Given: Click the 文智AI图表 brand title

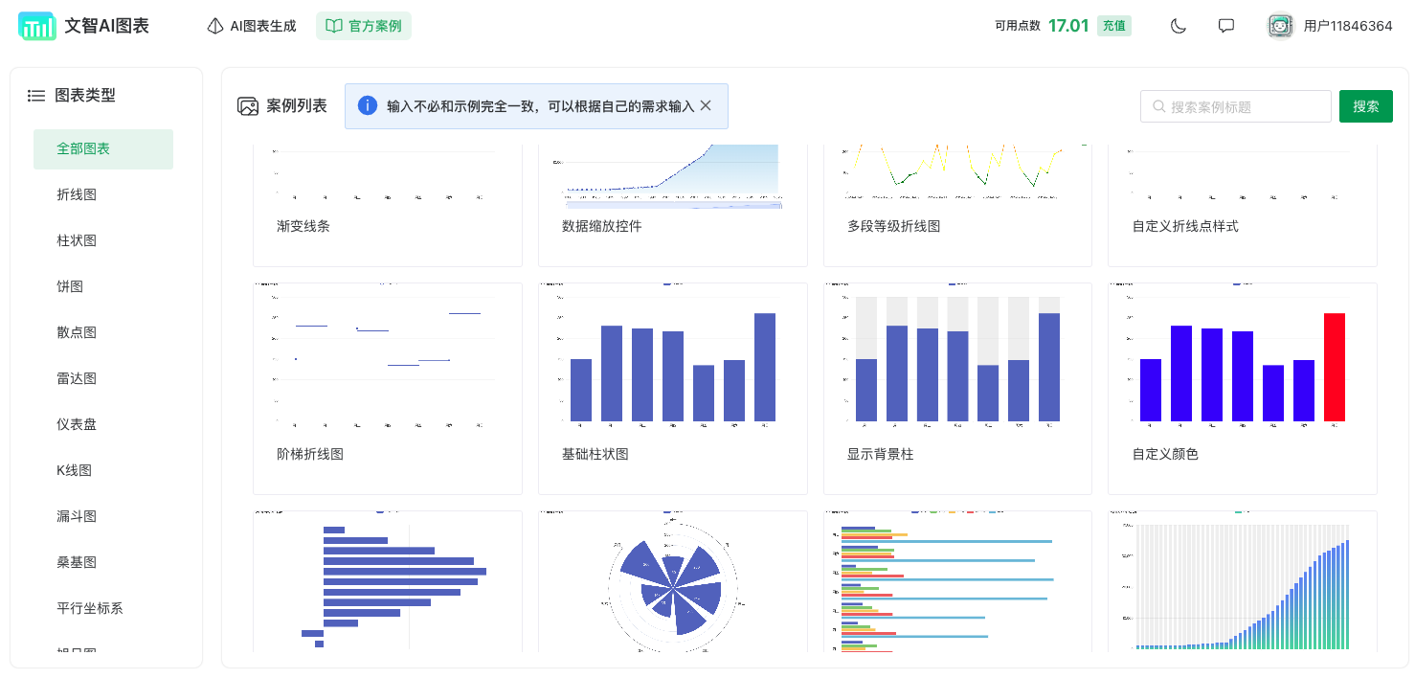Looking at the screenshot, I should pyautogui.click(x=107, y=26).
